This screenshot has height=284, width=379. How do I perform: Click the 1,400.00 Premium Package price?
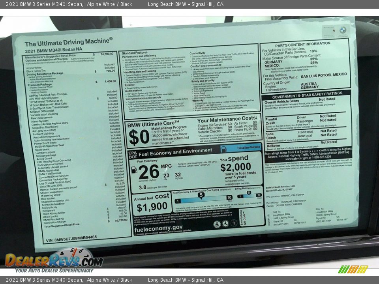point(110,81)
